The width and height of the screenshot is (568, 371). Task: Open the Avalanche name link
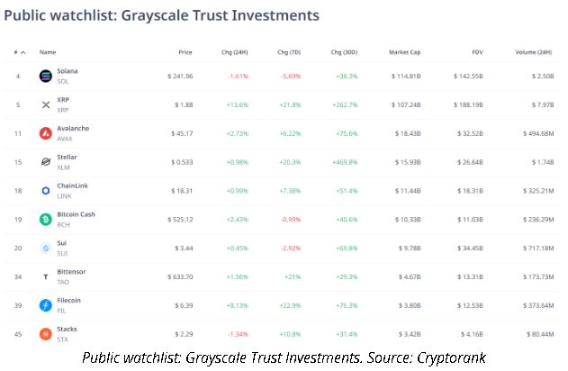pyautogui.click(x=74, y=129)
